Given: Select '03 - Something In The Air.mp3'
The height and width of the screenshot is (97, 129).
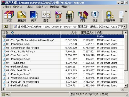Looking at the screenshot, I should click(x=63, y=48).
